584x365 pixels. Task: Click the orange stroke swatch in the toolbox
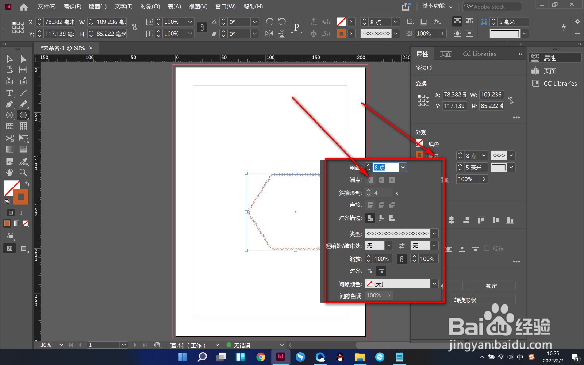pyautogui.click(x=21, y=197)
